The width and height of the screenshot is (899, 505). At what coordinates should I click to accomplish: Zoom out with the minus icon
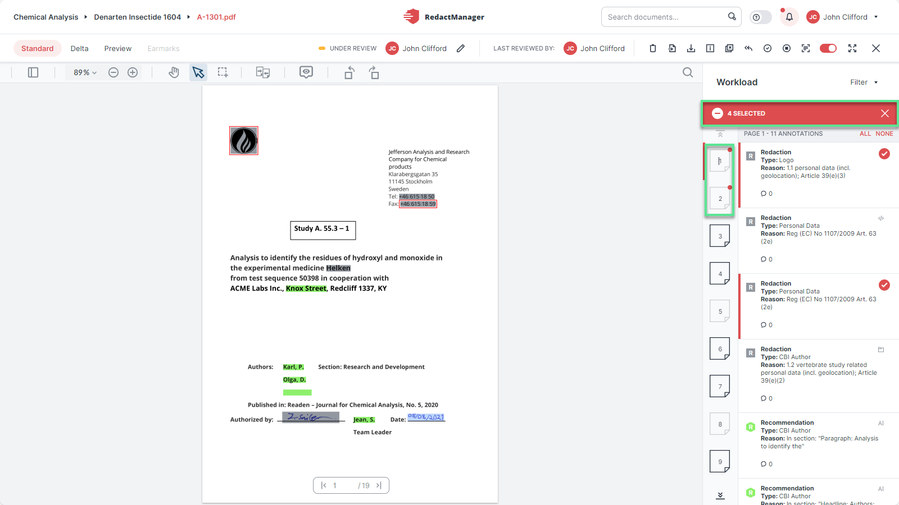tap(113, 72)
